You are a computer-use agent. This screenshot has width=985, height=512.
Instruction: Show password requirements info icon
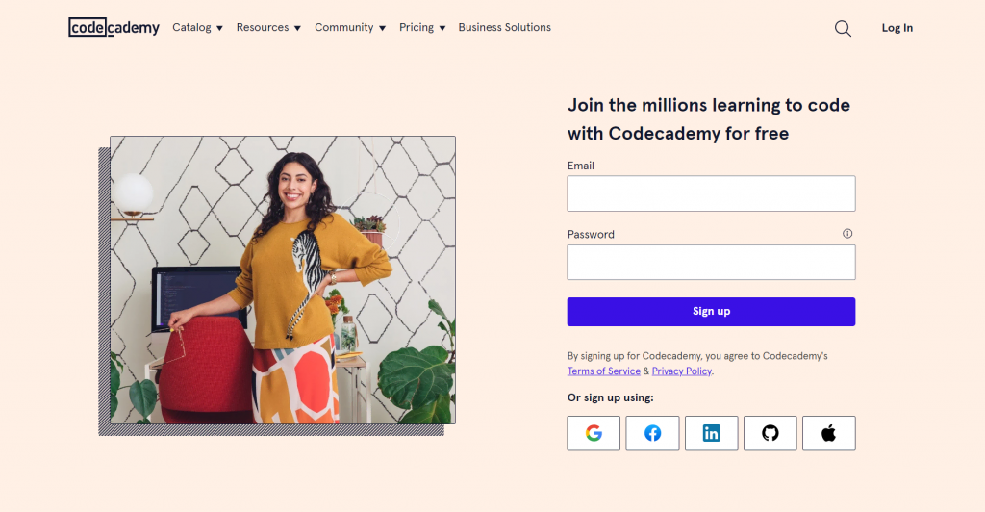847,234
